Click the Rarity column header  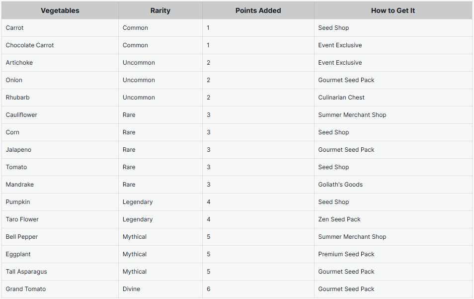pyautogui.click(x=160, y=10)
